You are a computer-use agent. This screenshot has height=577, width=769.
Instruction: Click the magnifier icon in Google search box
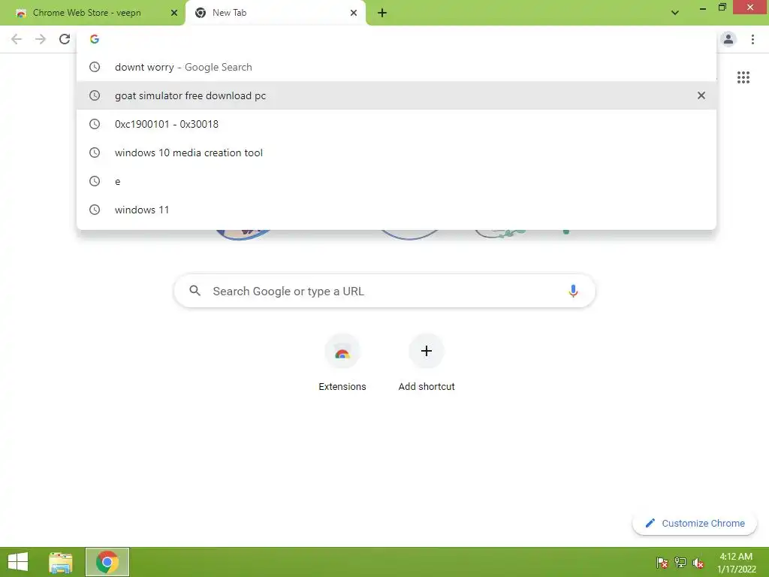point(195,291)
